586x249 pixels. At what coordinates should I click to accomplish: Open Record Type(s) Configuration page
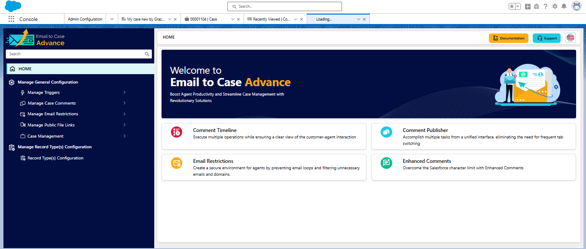pos(55,158)
